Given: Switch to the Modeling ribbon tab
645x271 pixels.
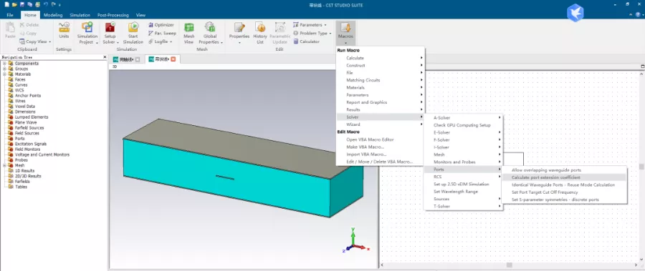Looking at the screenshot, I should click(53, 15).
